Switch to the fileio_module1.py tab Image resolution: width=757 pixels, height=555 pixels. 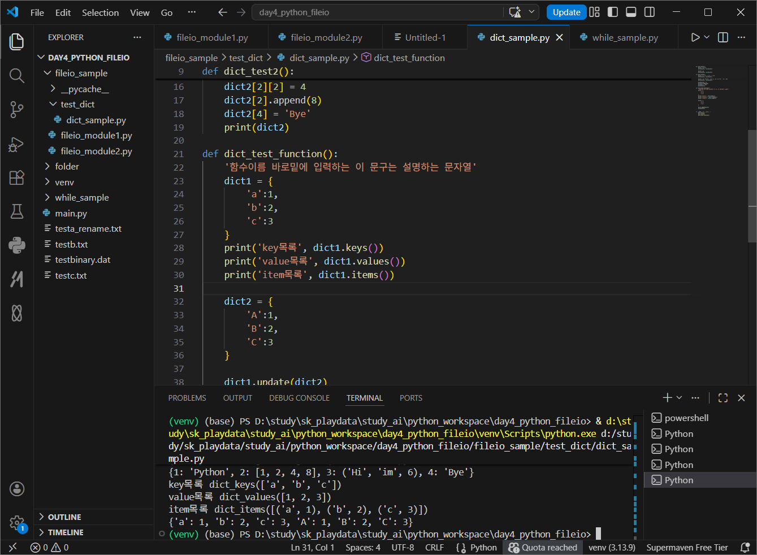tap(212, 37)
